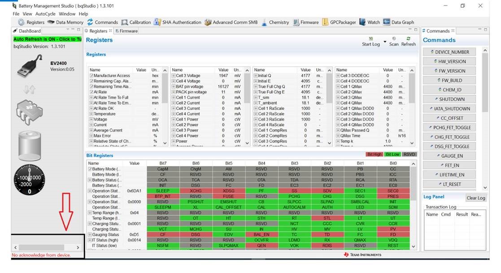
Task: Toggle the Temperature register checkbox
Action: click(x=91, y=114)
